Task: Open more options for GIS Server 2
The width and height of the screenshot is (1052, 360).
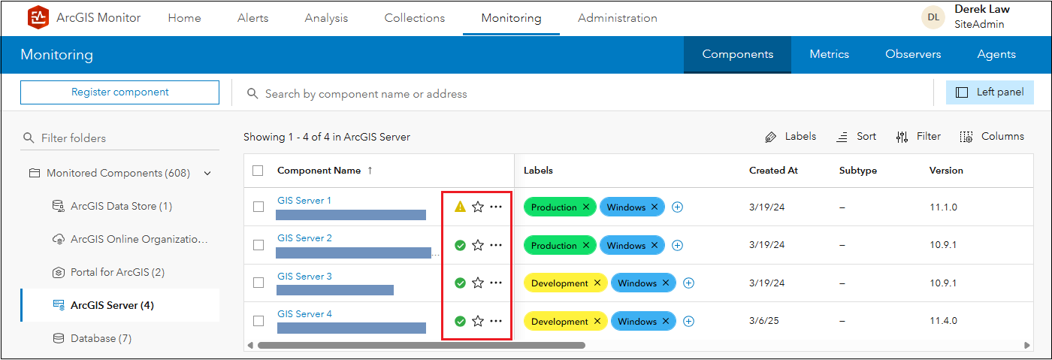Action: 496,245
